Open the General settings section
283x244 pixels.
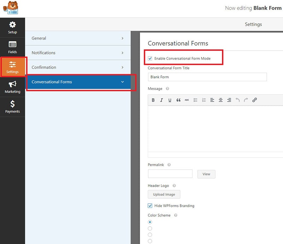click(78, 38)
